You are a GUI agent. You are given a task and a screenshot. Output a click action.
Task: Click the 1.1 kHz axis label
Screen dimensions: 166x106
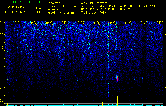[x=2, y=34]
